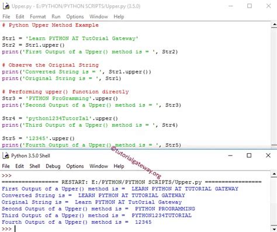Click comment '# Performing upper() function directly'
277x232 pixels.
[65, 92]
